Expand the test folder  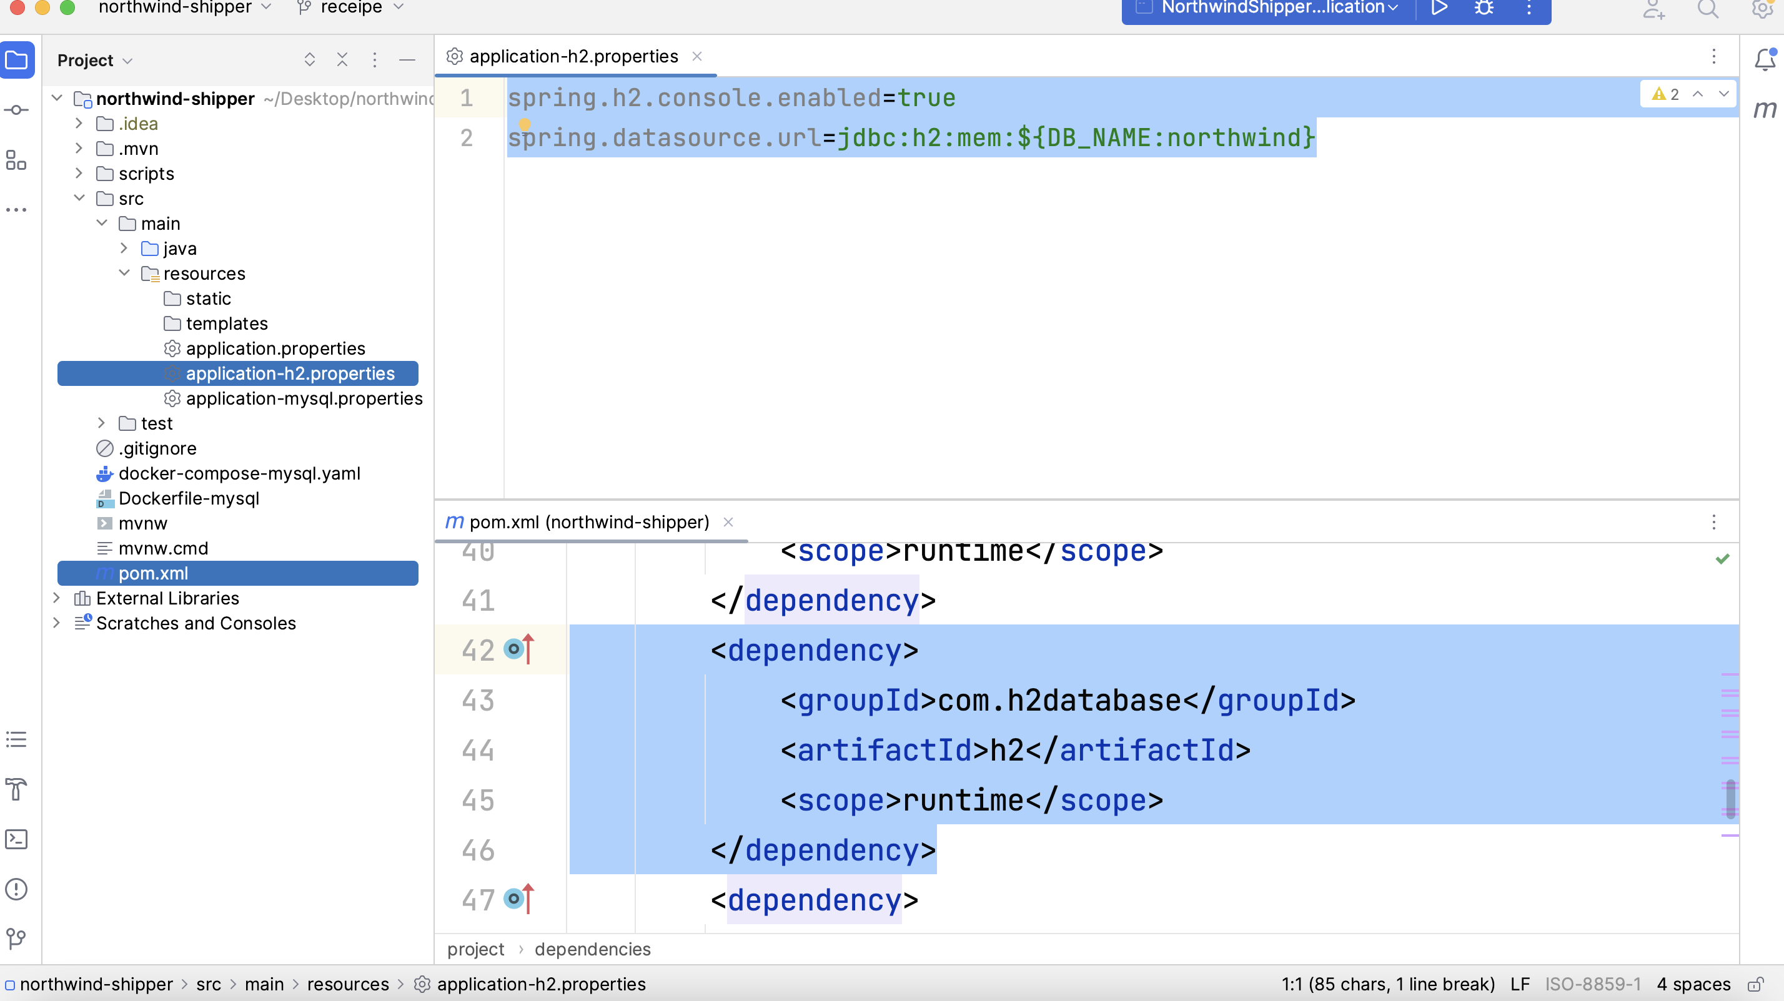point(102,422)
